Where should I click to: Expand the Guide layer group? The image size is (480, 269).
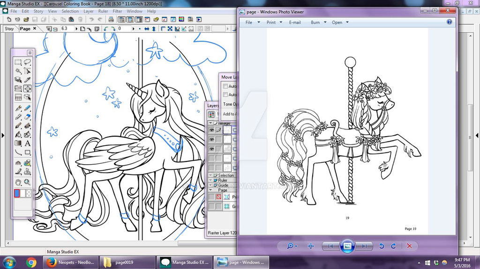pyautogui.click(x=210, y=185)
